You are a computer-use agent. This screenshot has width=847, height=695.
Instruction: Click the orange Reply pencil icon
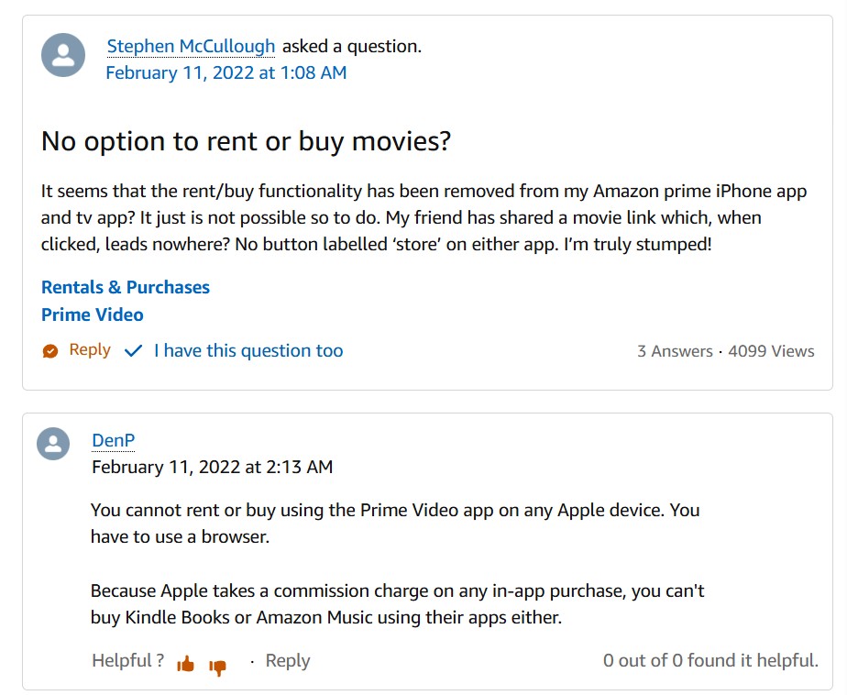[50, 350]
